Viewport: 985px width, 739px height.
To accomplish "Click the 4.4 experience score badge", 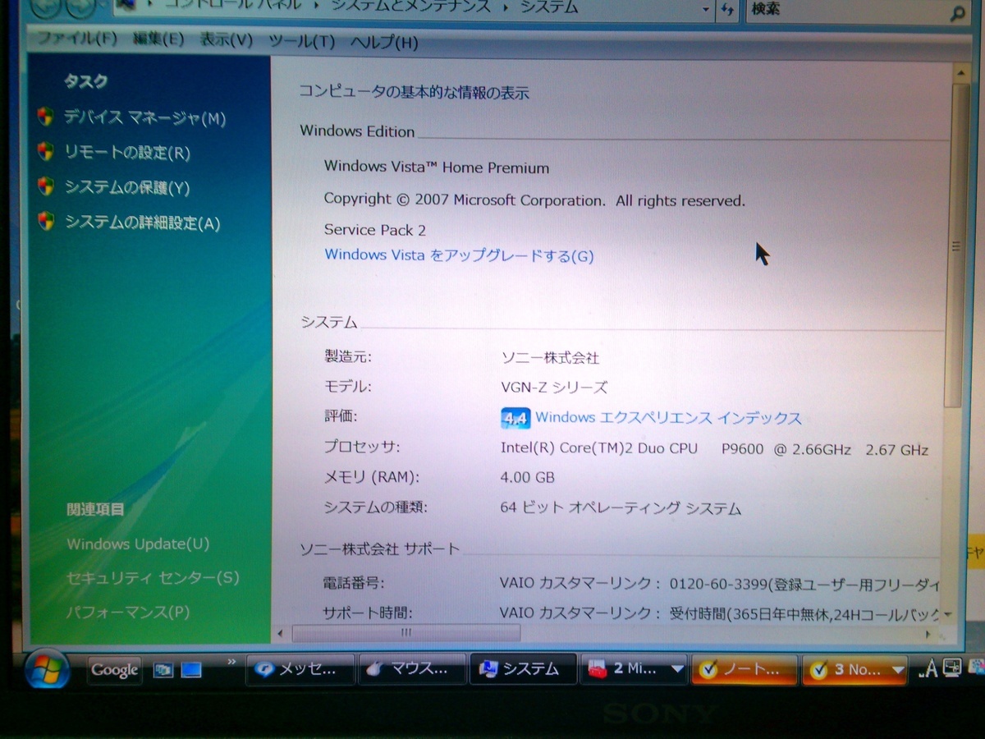I will (515, 418).
